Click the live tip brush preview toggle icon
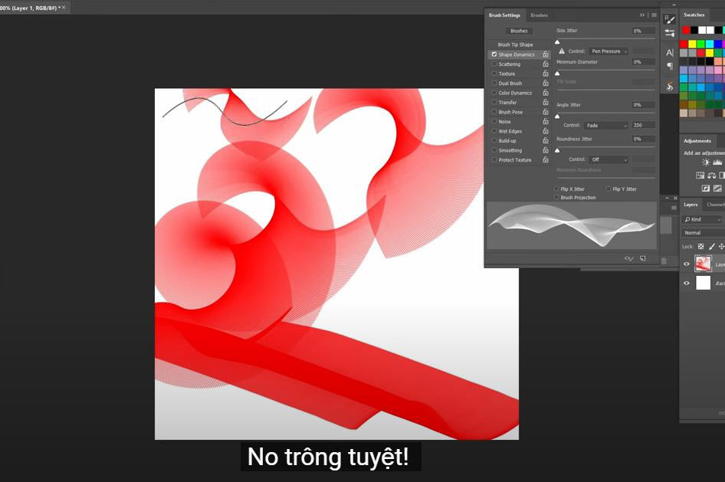The image size is (725, 482). point(629,259)
